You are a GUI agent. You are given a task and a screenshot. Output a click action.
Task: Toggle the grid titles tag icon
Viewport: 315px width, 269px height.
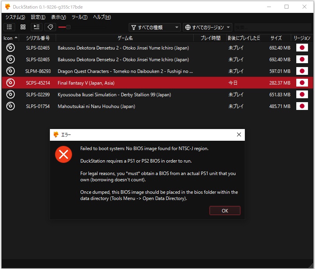pos(50,27)
